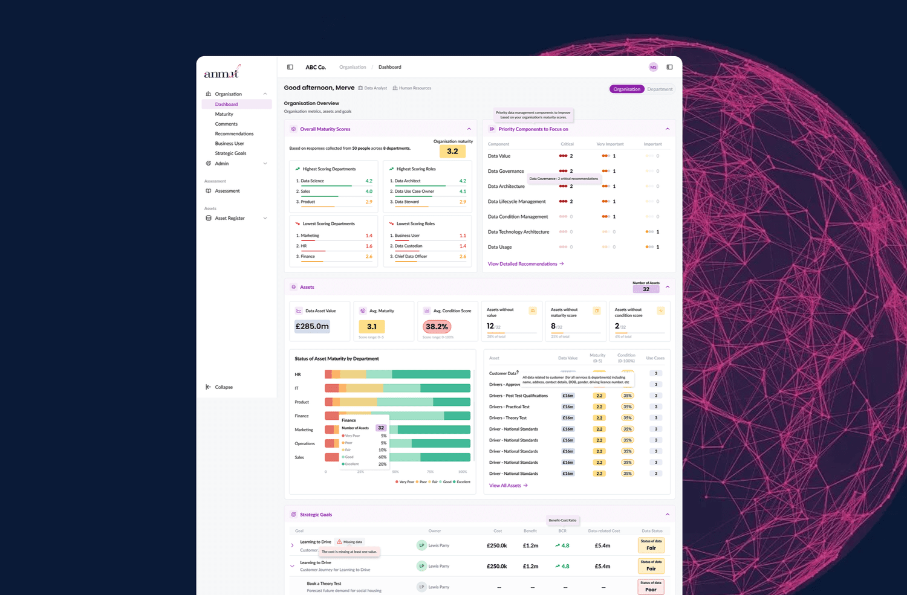Click the Asset Register database icon
Image resolution: width=907 pixels, height=595 pixels.
(209, 218)
